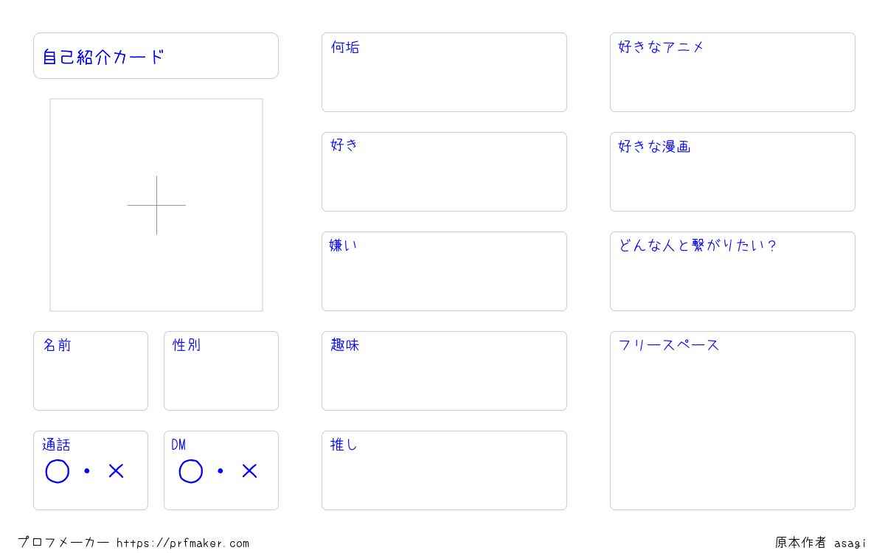The width and height of the screenshot is (885, 553).
Task: Select the 好きなアニメ box
Action: point(732,72)
